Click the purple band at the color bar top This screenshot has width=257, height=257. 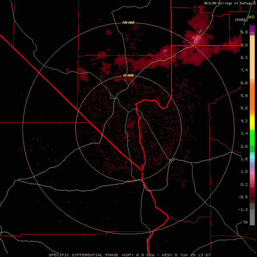coord(252,29)
